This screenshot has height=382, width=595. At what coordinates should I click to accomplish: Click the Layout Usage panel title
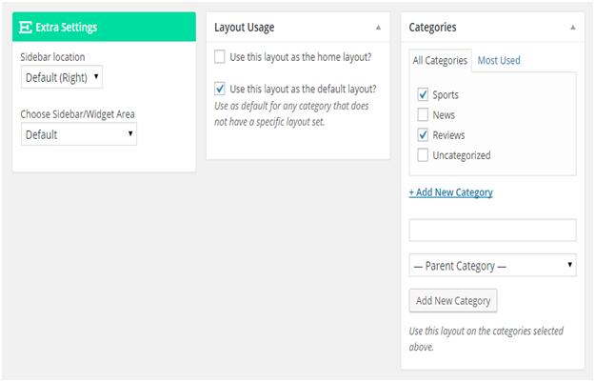pyautogui.click(x=245, y=28)
